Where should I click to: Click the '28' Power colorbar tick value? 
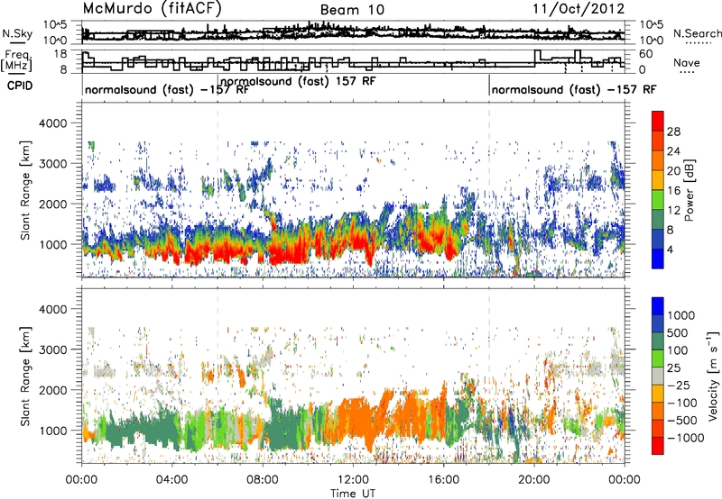[673, 132]
